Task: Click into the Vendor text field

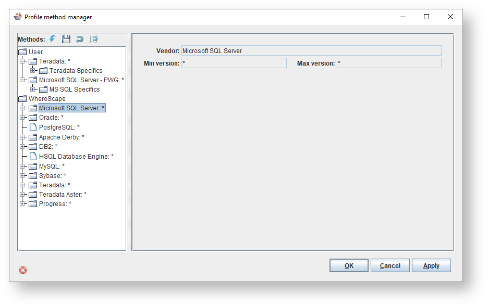Action: 311,50
